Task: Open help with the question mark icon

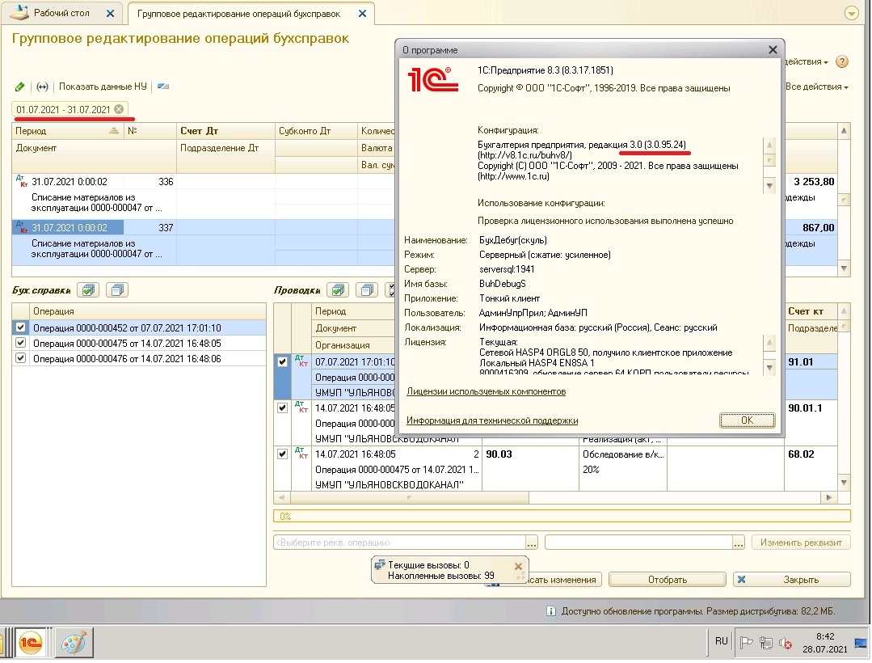Action: point(842,61)
